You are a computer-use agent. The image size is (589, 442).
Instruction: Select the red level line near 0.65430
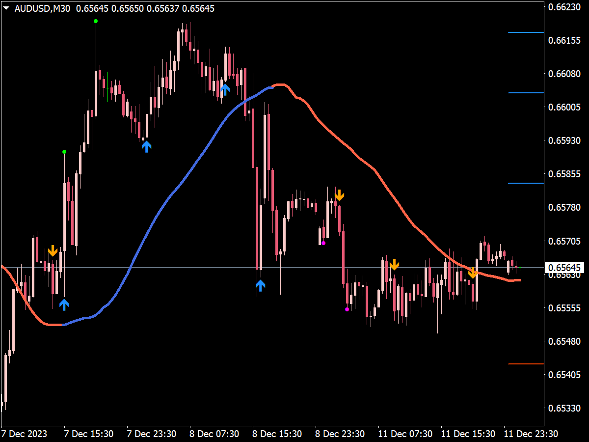(526, 364)
